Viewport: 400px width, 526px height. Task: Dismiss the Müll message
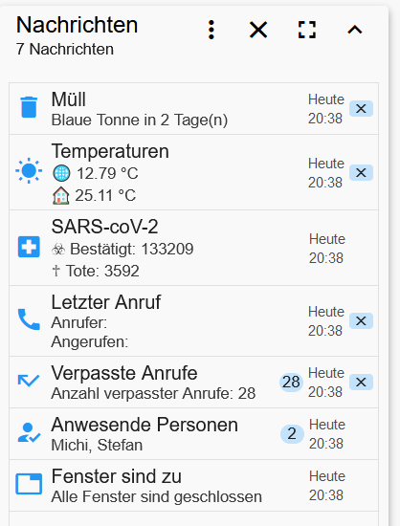tap(361, 109)
